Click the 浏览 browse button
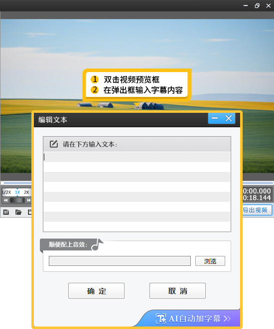 [210, 261]
